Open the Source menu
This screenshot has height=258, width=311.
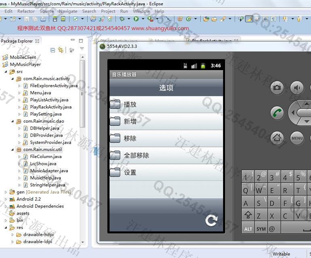point(47,11)
